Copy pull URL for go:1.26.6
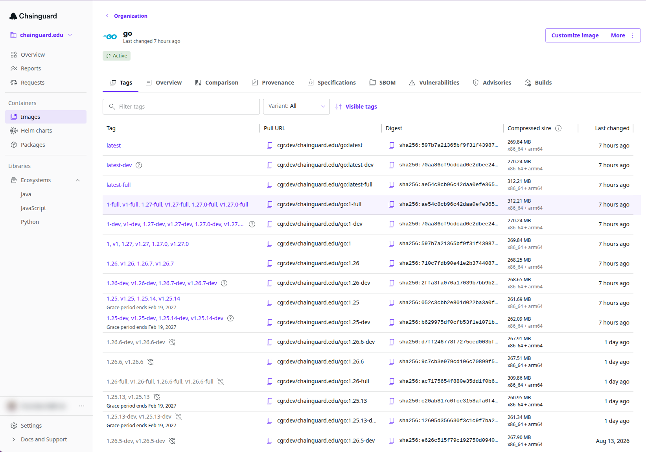The width and height of the screenshot is (646, 452). (x=269, y=362)
